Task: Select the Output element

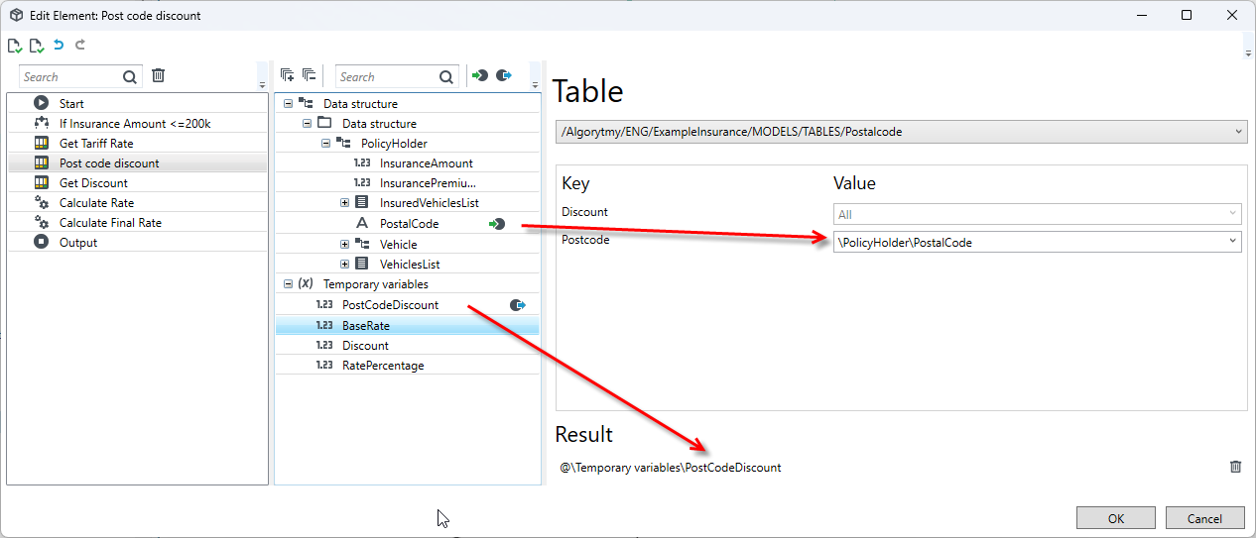Action: coord(137,242)
